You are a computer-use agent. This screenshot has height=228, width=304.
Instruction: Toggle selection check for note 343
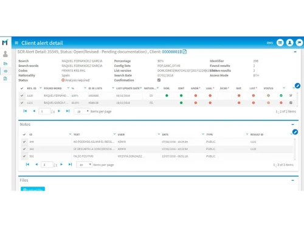coord(24,149)
